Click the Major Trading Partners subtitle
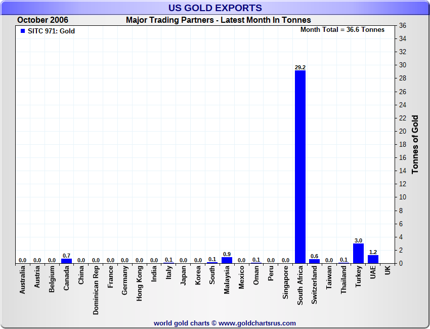 [x=219, y=20]
